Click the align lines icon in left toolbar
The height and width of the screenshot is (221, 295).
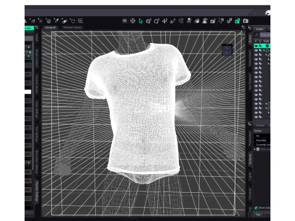[x=81, y=21]
